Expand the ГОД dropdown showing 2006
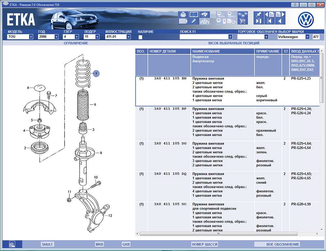 [56, 37]
